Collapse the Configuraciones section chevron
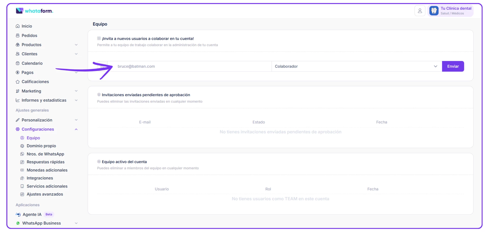 coord(76,129)
